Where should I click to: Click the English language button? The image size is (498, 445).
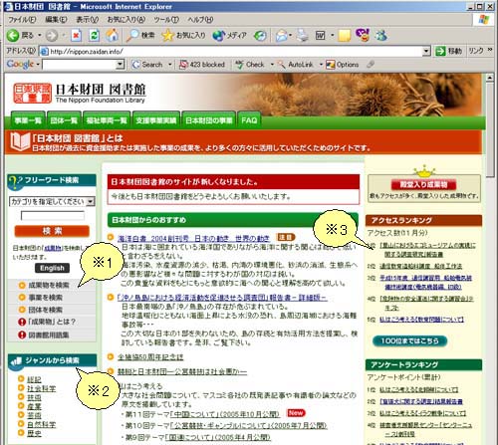[x=52, y=268]
